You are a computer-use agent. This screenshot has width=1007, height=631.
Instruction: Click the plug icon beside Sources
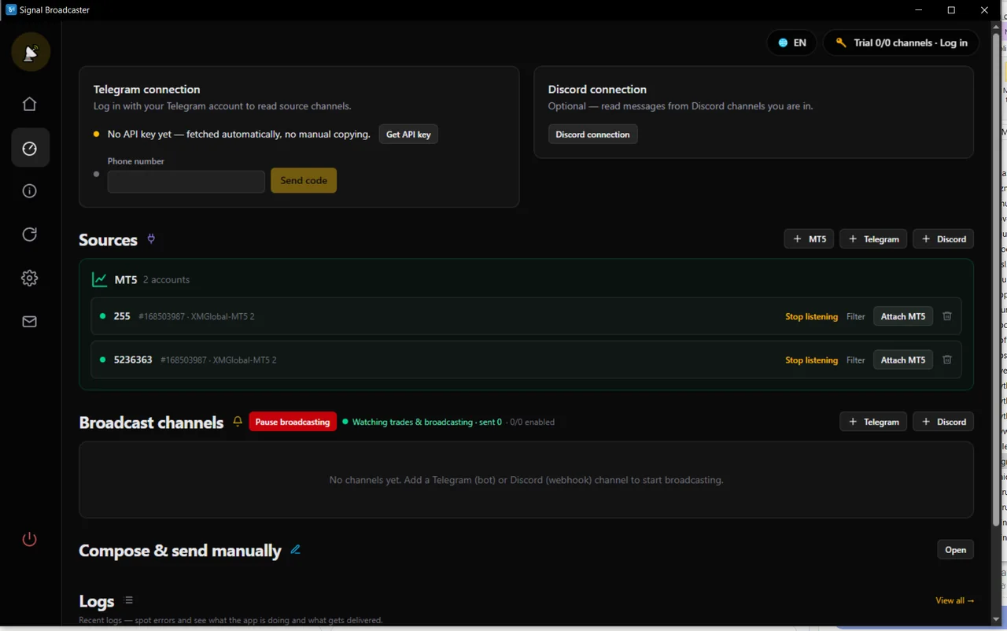151,239
